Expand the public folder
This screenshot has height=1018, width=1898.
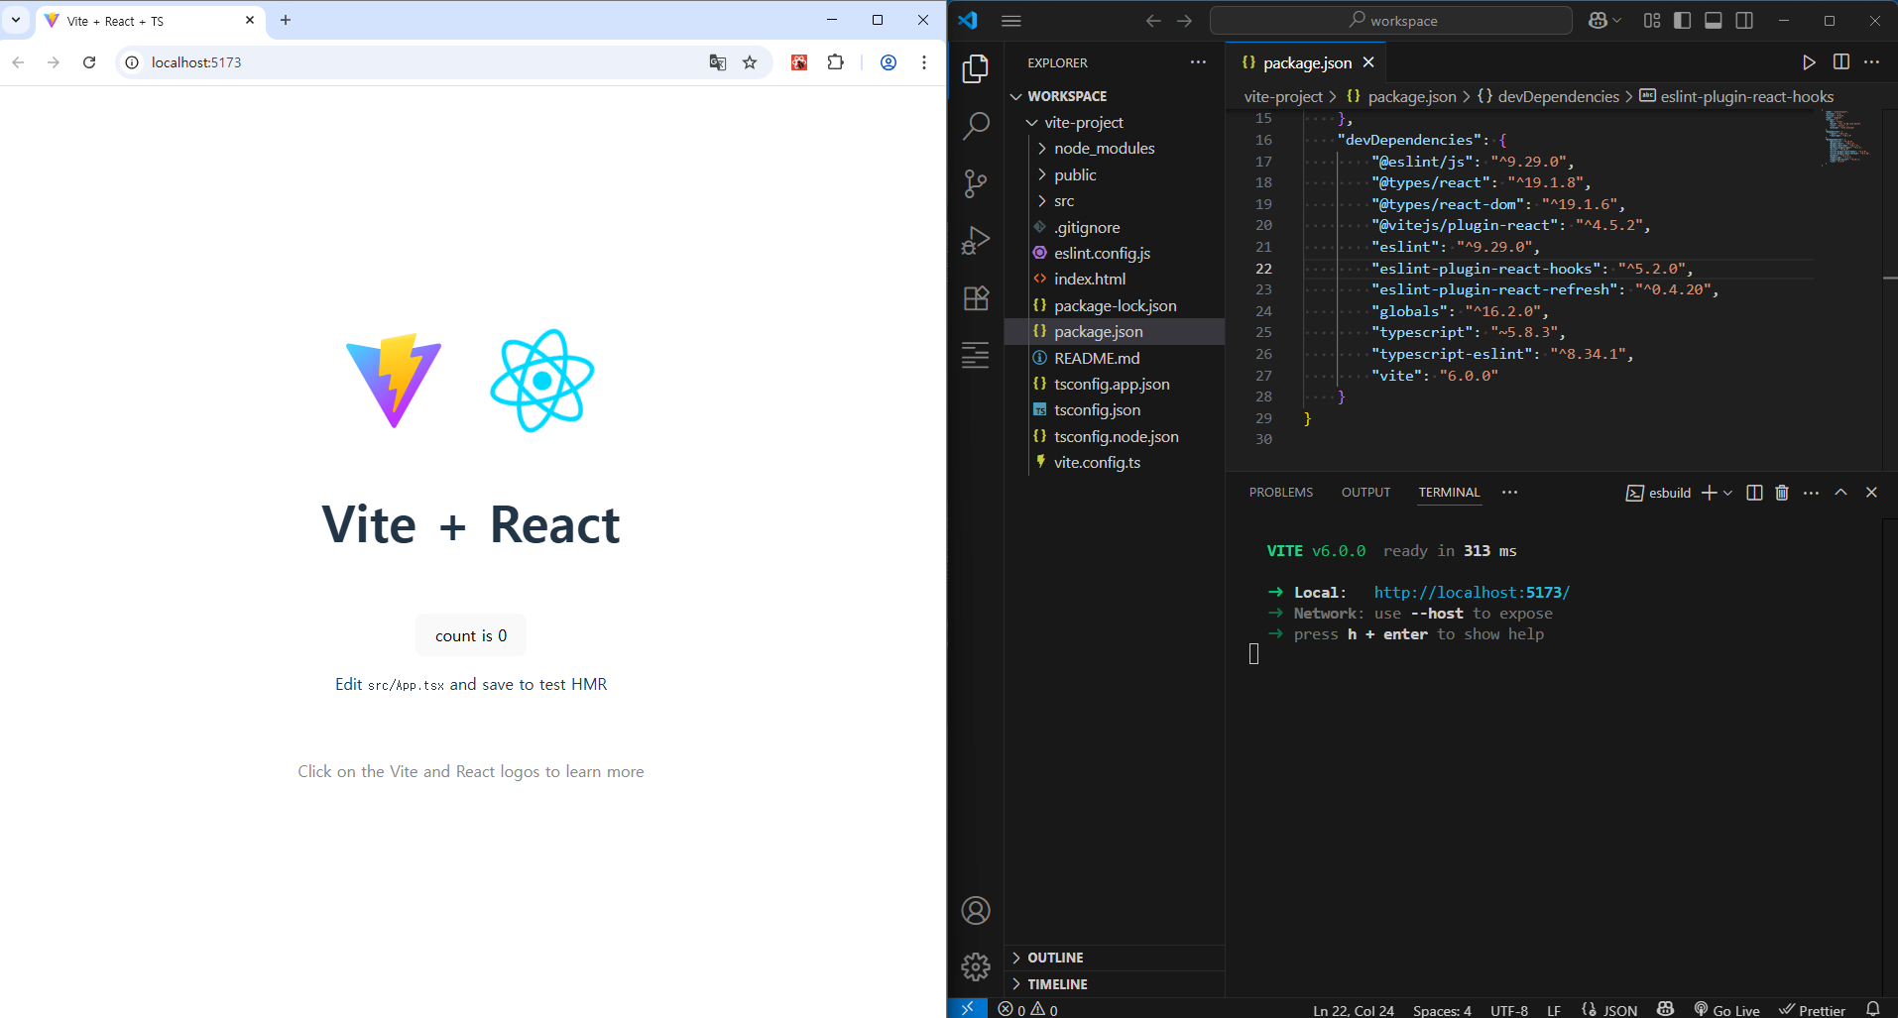[x=1075, y=174]
